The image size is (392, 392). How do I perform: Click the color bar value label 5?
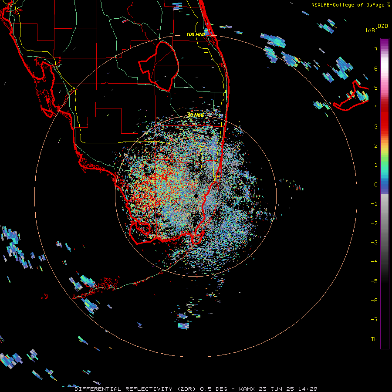376,88
